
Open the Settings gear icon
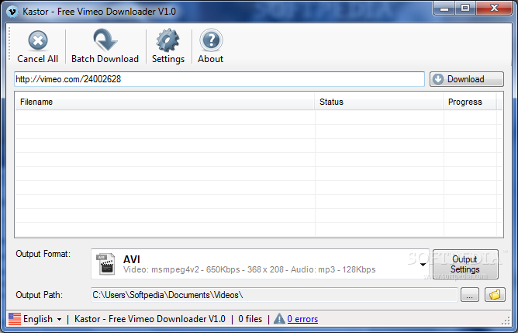pyautogui.click(x=167, y=40)
